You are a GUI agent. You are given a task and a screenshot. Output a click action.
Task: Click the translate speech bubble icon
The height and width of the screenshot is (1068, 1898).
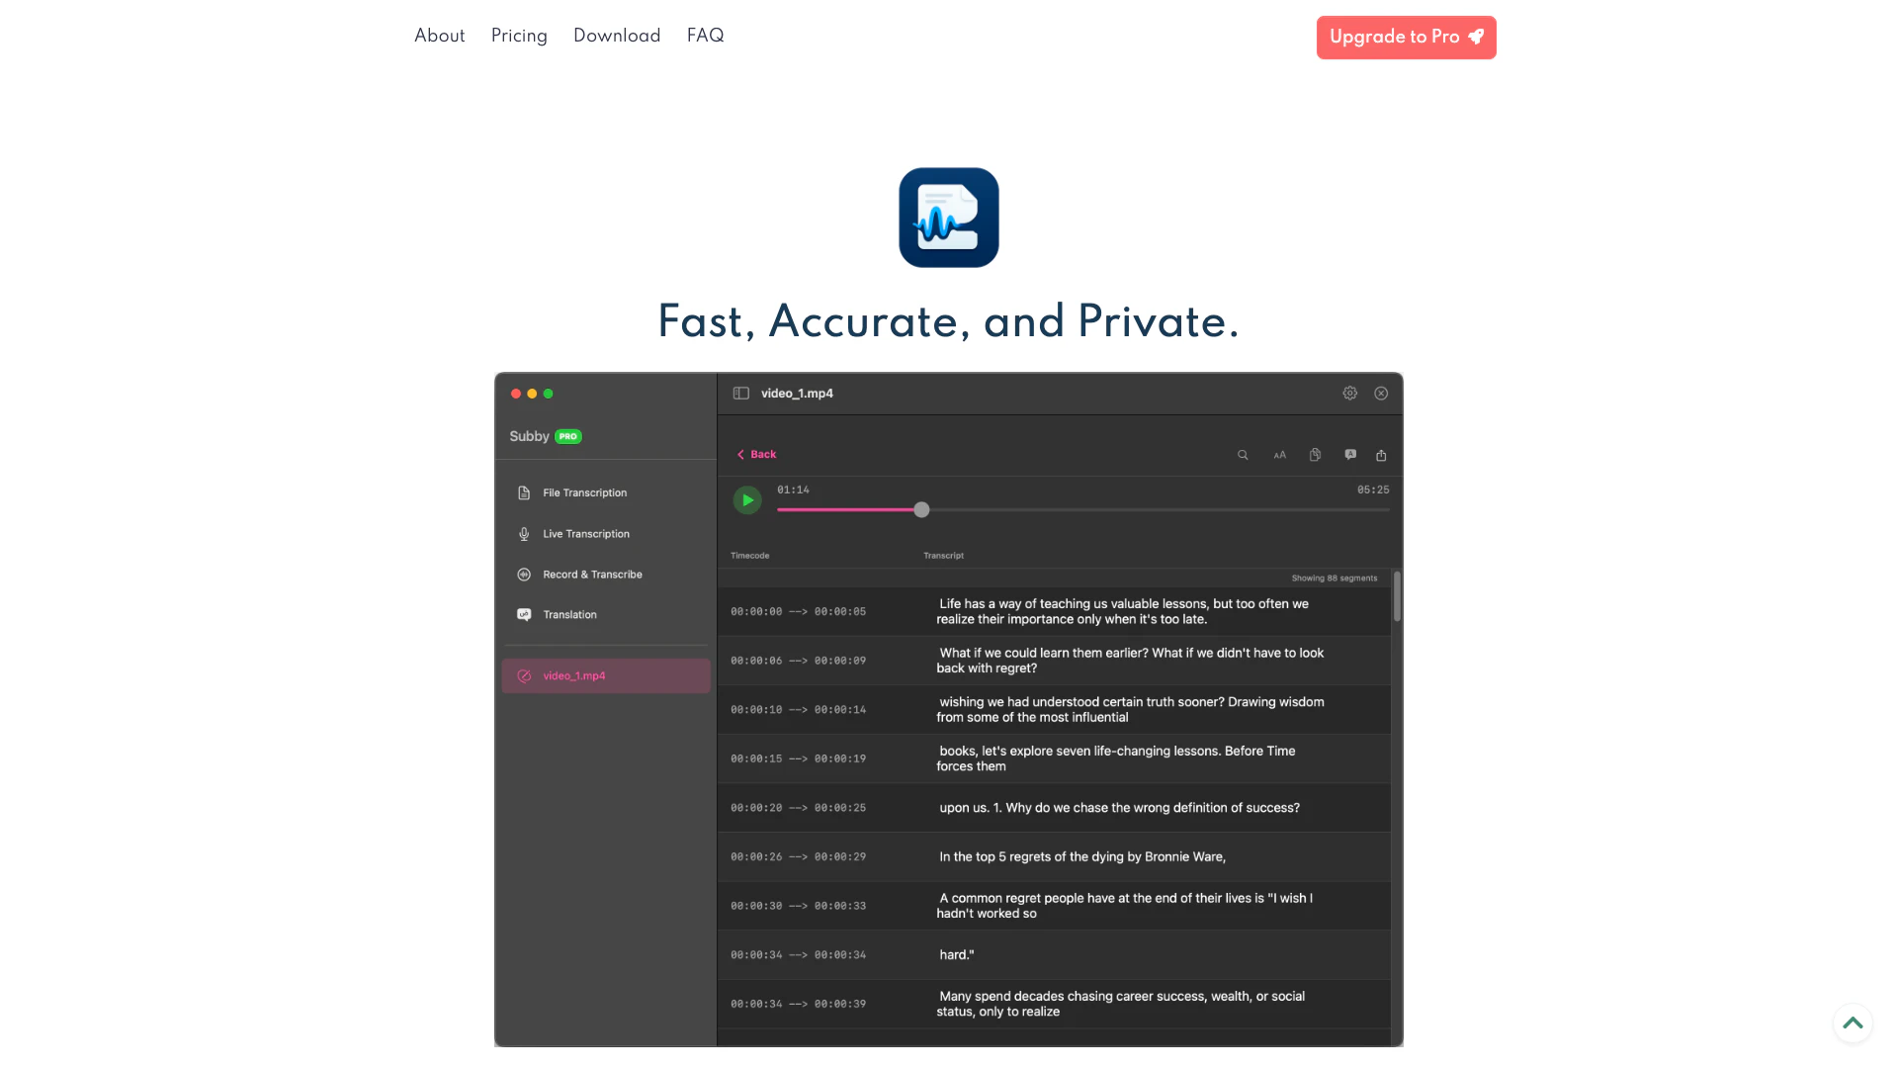click(1350, 455)
